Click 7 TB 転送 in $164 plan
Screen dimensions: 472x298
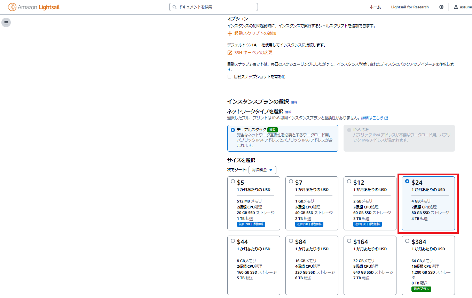[361, 278]
